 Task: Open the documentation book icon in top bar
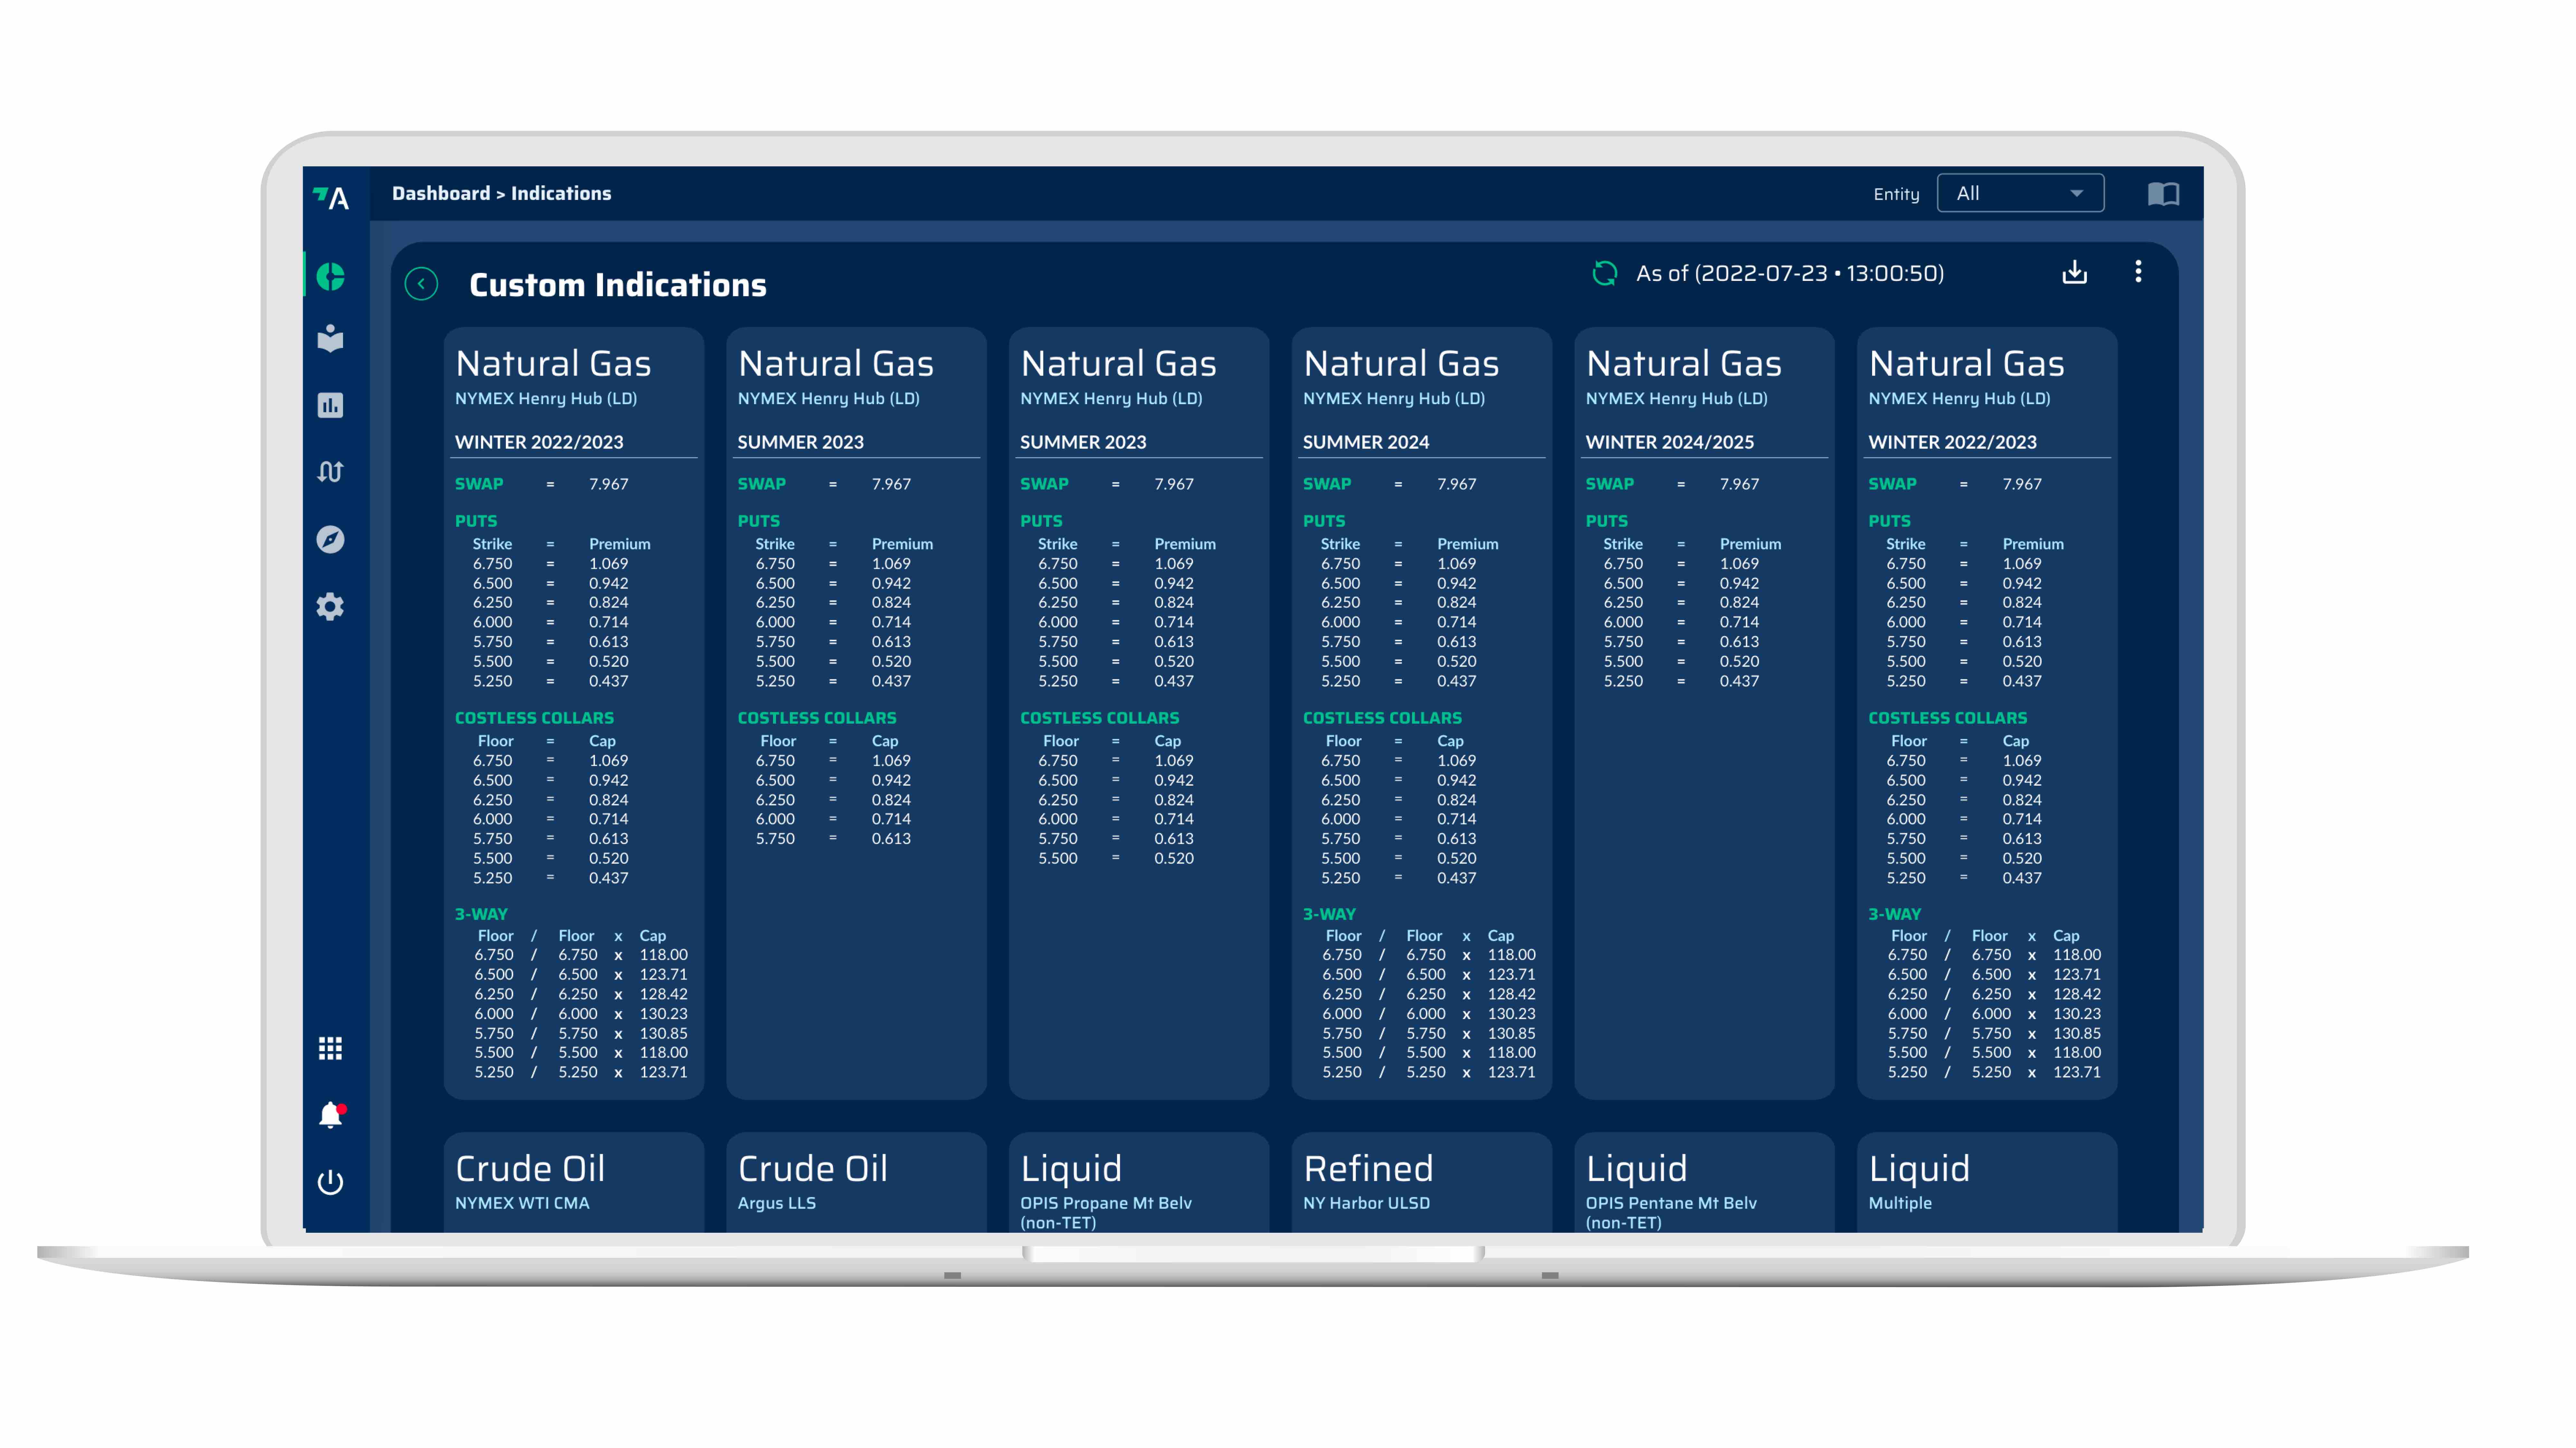pyautogui.click(x=2163, y=194)
